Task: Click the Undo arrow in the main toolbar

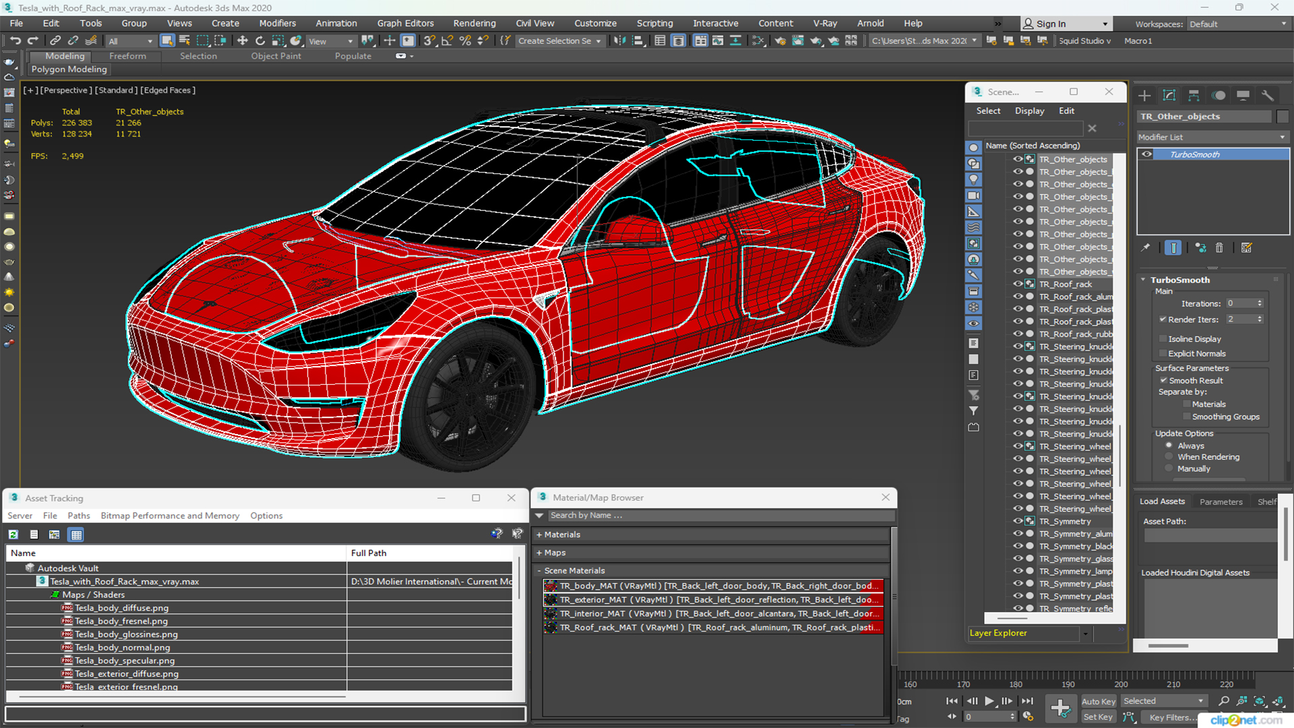Action: click(x=15, y=41)
